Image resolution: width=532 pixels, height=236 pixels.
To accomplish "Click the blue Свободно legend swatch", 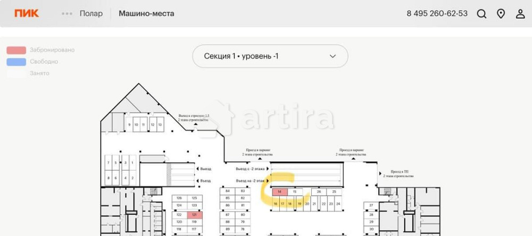I will [16, 62].
